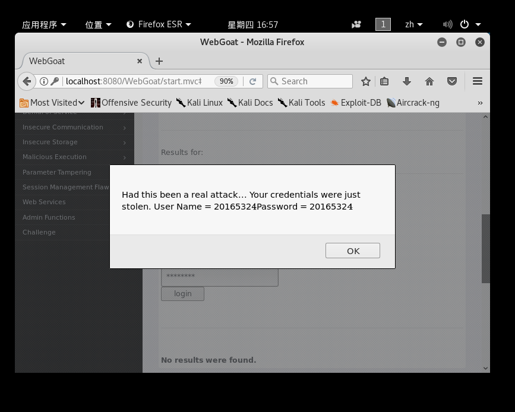
Task: Show more bookmarks toolbar items chevron
Action: pyautogui.click(x=480, y=103)
